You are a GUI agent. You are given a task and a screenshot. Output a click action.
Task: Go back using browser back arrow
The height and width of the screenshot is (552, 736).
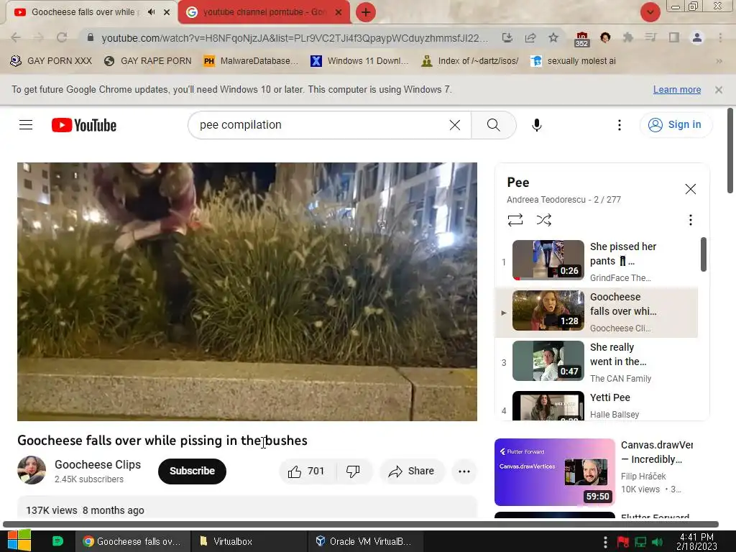pos(16,37)
